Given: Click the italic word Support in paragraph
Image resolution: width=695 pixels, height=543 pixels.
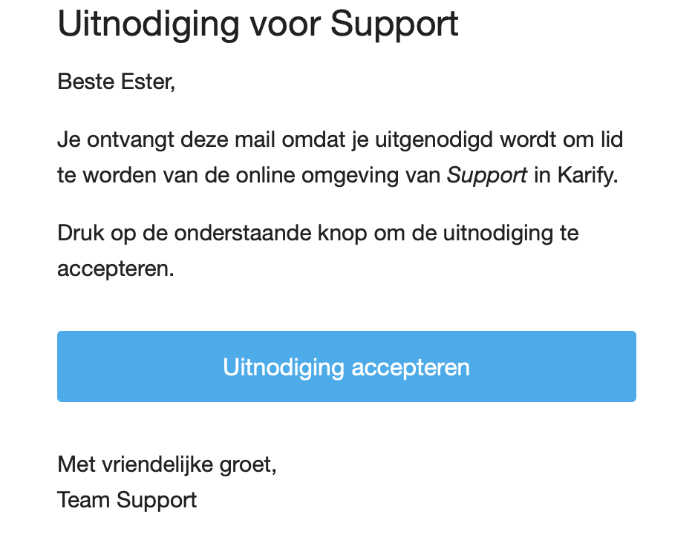Looking at the screenshot, I should (x=486, y=176).
